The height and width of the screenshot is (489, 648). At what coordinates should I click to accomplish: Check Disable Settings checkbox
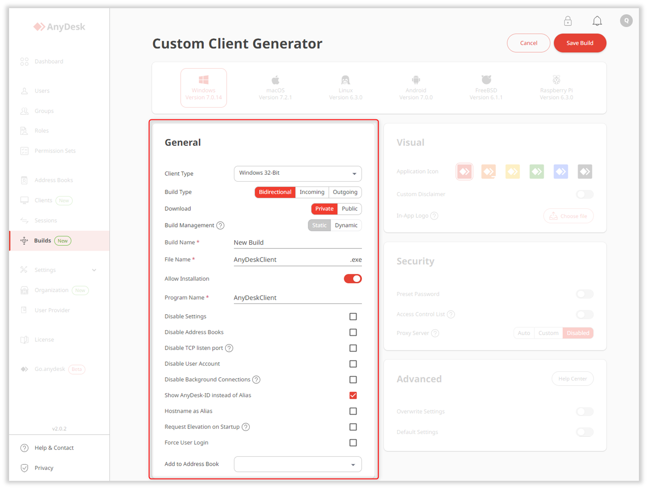click(x=353, y=316)
